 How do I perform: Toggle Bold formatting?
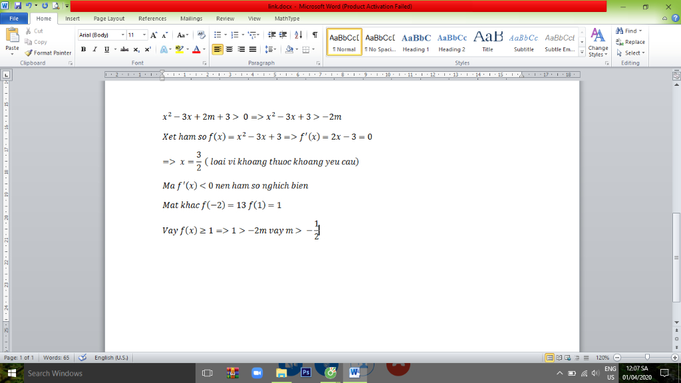tap(83, 49)
